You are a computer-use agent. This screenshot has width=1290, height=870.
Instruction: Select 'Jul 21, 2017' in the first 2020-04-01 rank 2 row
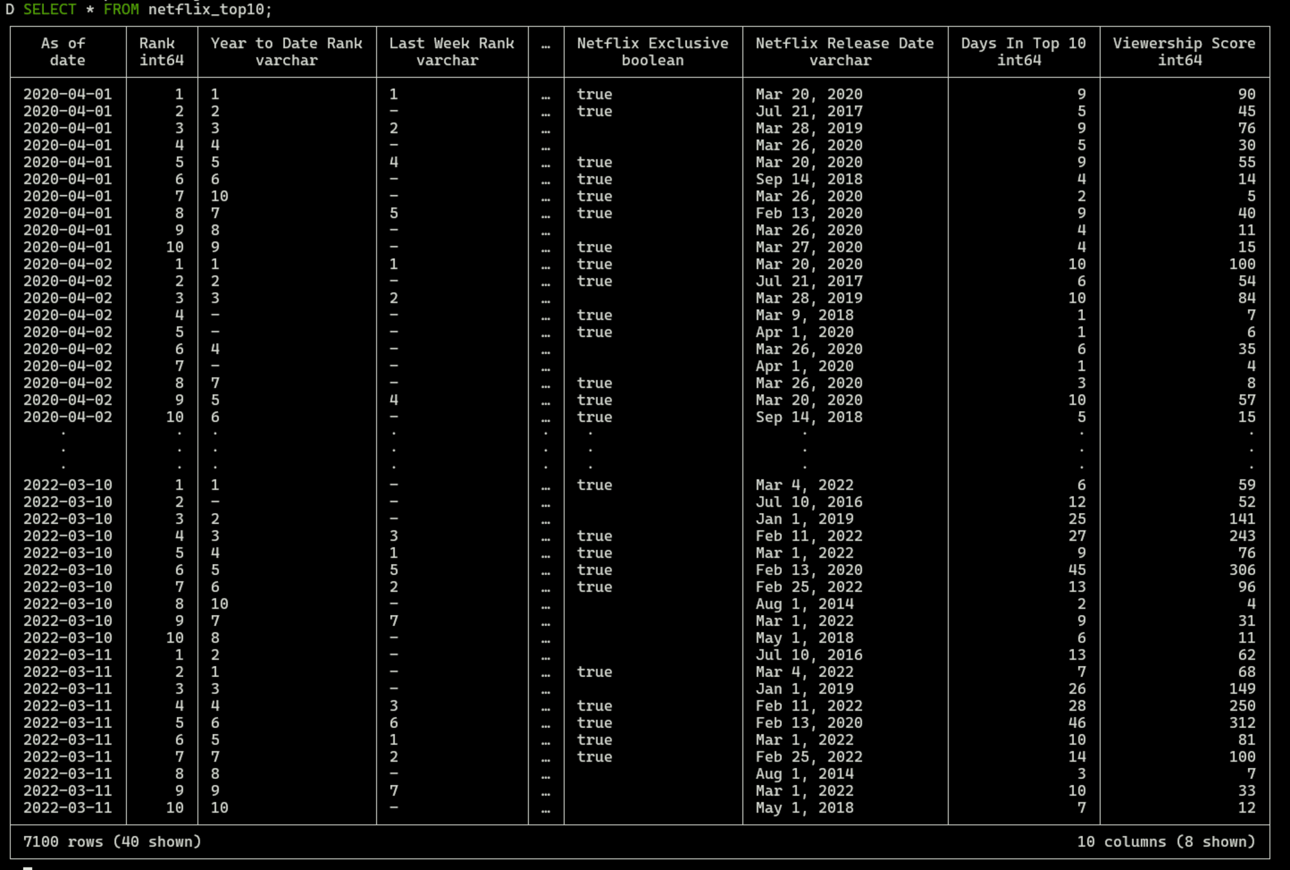809,111
